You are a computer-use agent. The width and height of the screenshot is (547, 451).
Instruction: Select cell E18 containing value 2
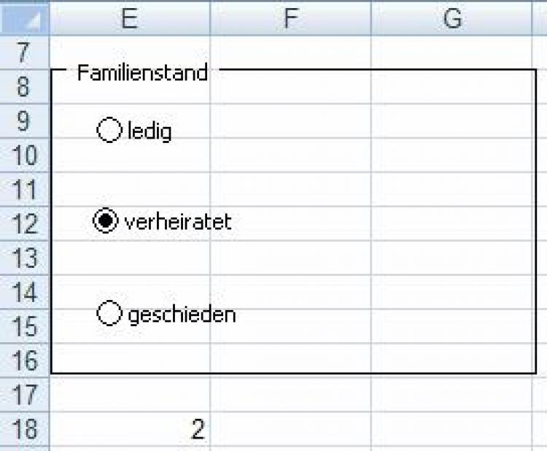click(130, 429)
